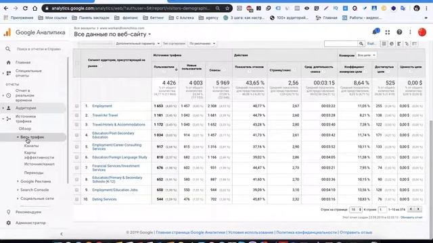
Task: Click the left sidebar vertical scrollbar
Action: point(68,120)
